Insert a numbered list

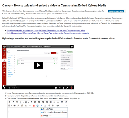pos(66,102)
